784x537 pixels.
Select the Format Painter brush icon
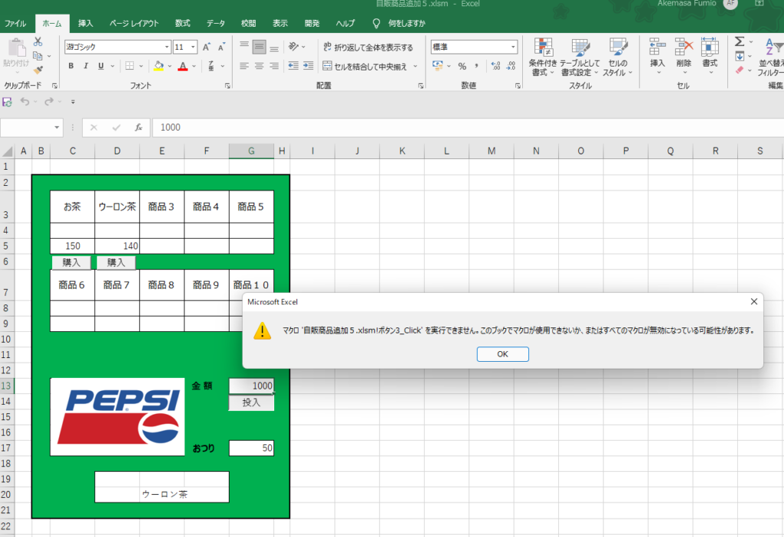click(38, 70)
